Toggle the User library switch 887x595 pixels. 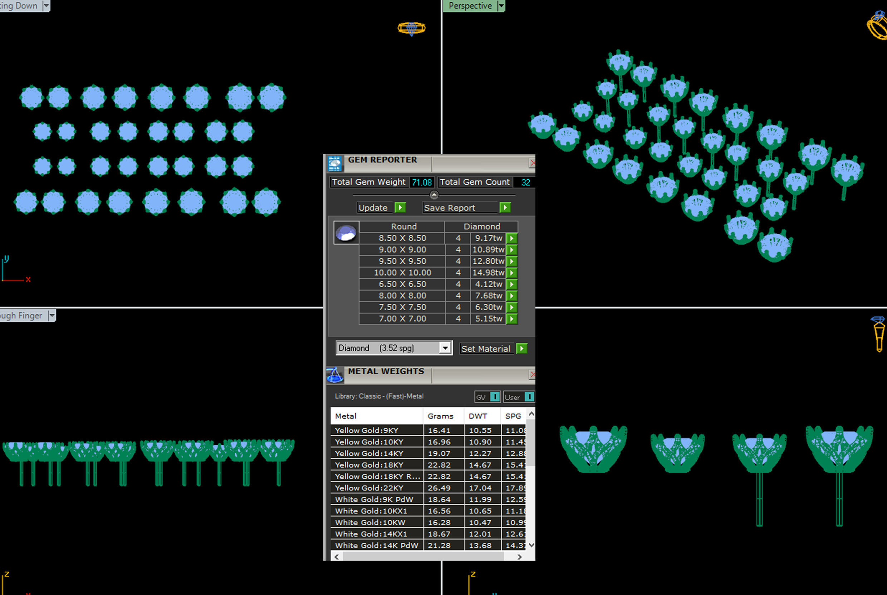(x=529, y=397)
